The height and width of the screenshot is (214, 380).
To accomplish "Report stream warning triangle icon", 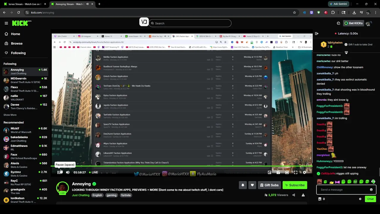I will click(303, 195).
